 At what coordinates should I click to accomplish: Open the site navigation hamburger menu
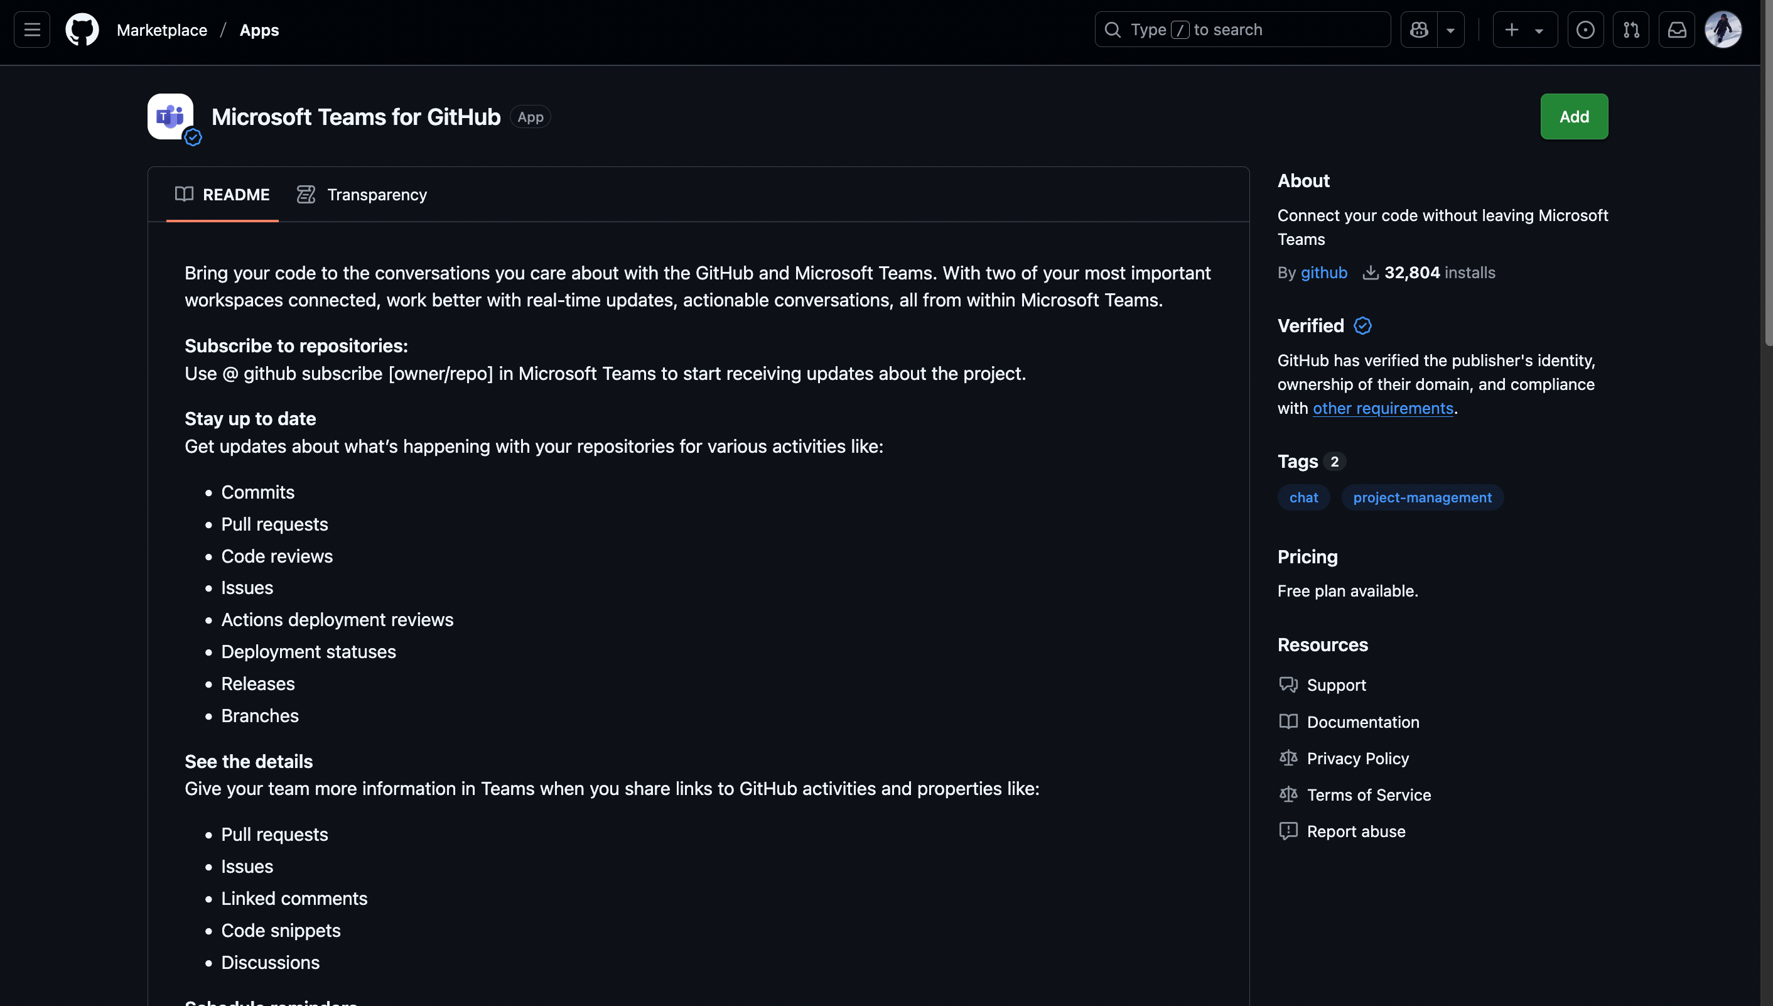click(31, 29)
